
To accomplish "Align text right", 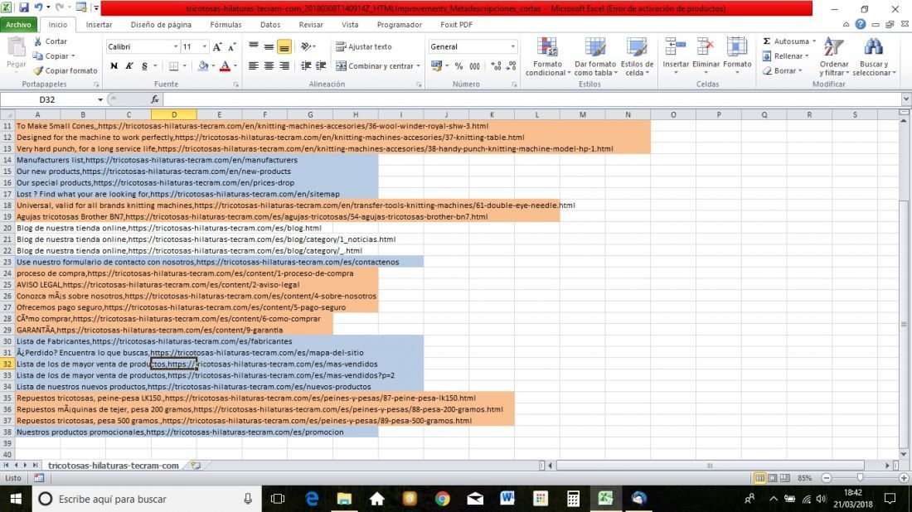I will [284, 65].
